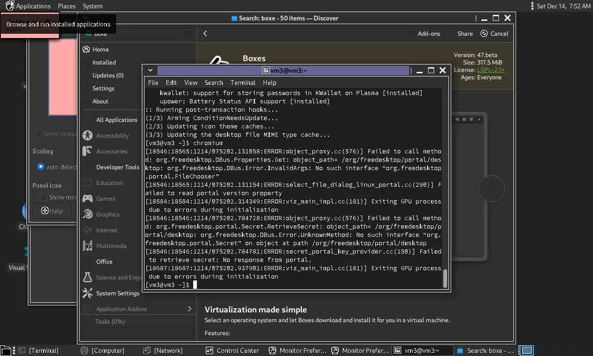Click the Boxes app title text in Discover

tap(254, 58)
